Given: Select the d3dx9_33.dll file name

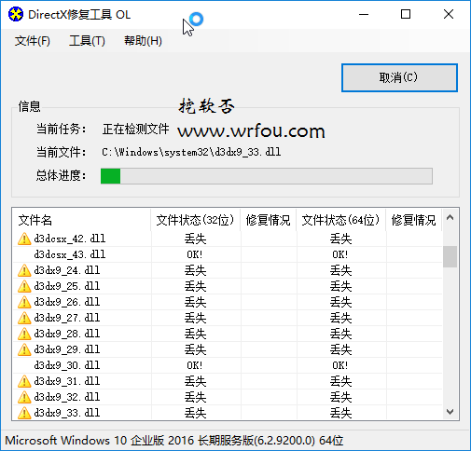Looking at the screenshot, I should coord(67,413).
